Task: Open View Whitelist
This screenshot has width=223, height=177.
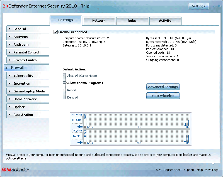Action: 163,96
